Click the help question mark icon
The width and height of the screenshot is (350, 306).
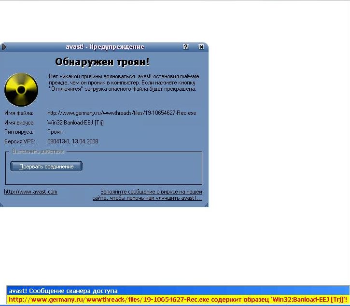pos(186,47)
